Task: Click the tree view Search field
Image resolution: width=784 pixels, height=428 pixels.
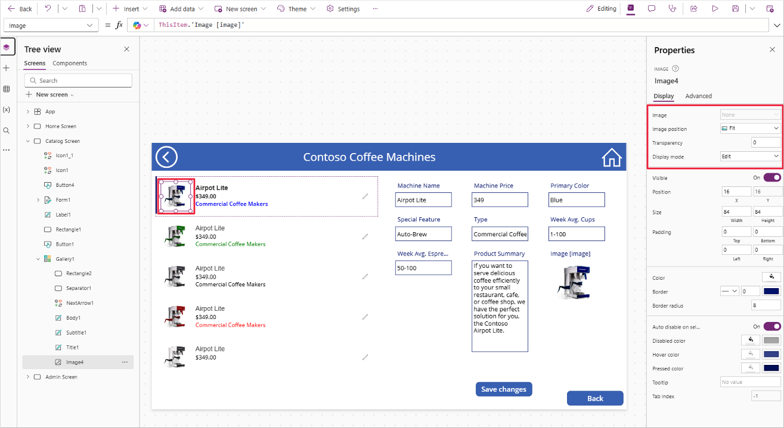Action: [78, 80]
